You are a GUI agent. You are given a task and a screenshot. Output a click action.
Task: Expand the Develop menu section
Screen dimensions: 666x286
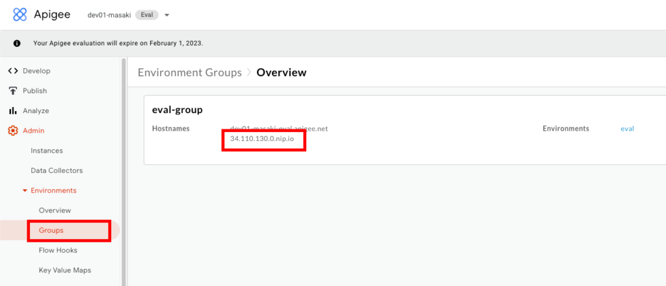(x=36, y=71)
